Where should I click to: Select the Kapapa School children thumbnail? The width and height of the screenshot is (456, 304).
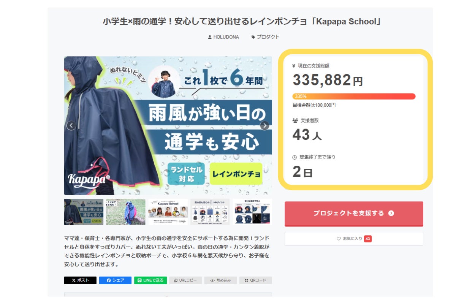168,212
